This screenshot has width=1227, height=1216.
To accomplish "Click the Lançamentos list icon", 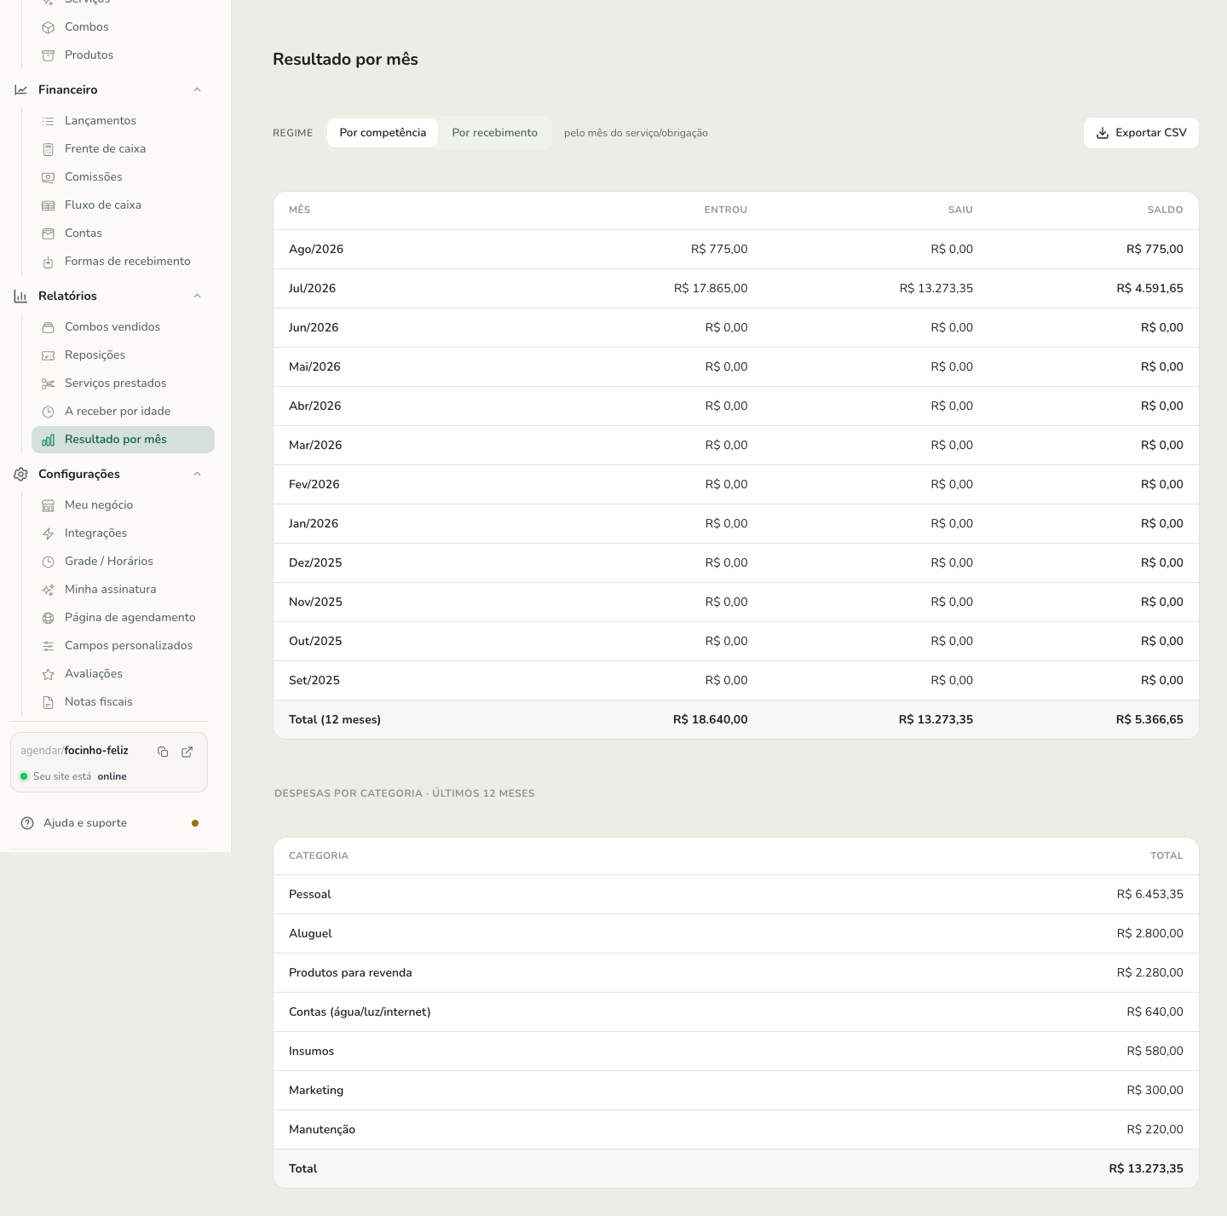I will 49,121.
